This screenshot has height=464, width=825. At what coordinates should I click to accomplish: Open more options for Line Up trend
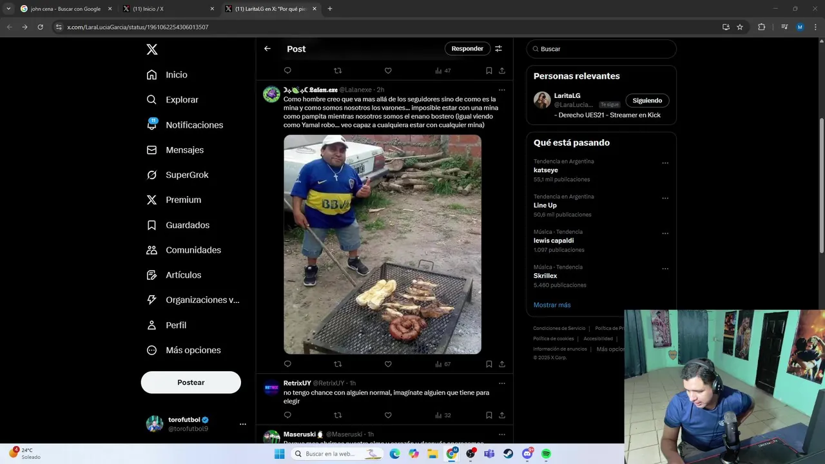pyautogui.click(x=665, y=198)
